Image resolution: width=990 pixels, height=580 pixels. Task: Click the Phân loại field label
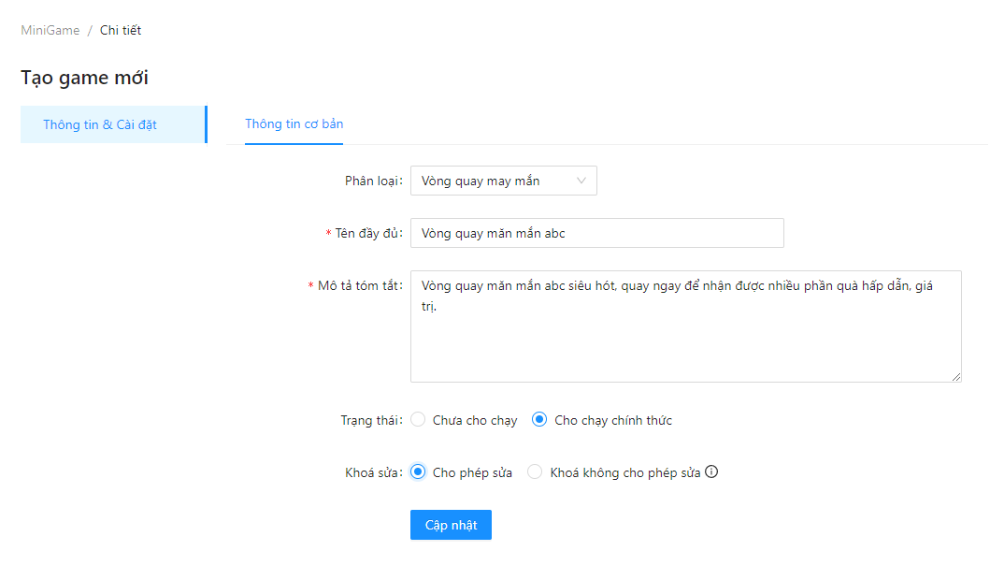tap(373, 181)
